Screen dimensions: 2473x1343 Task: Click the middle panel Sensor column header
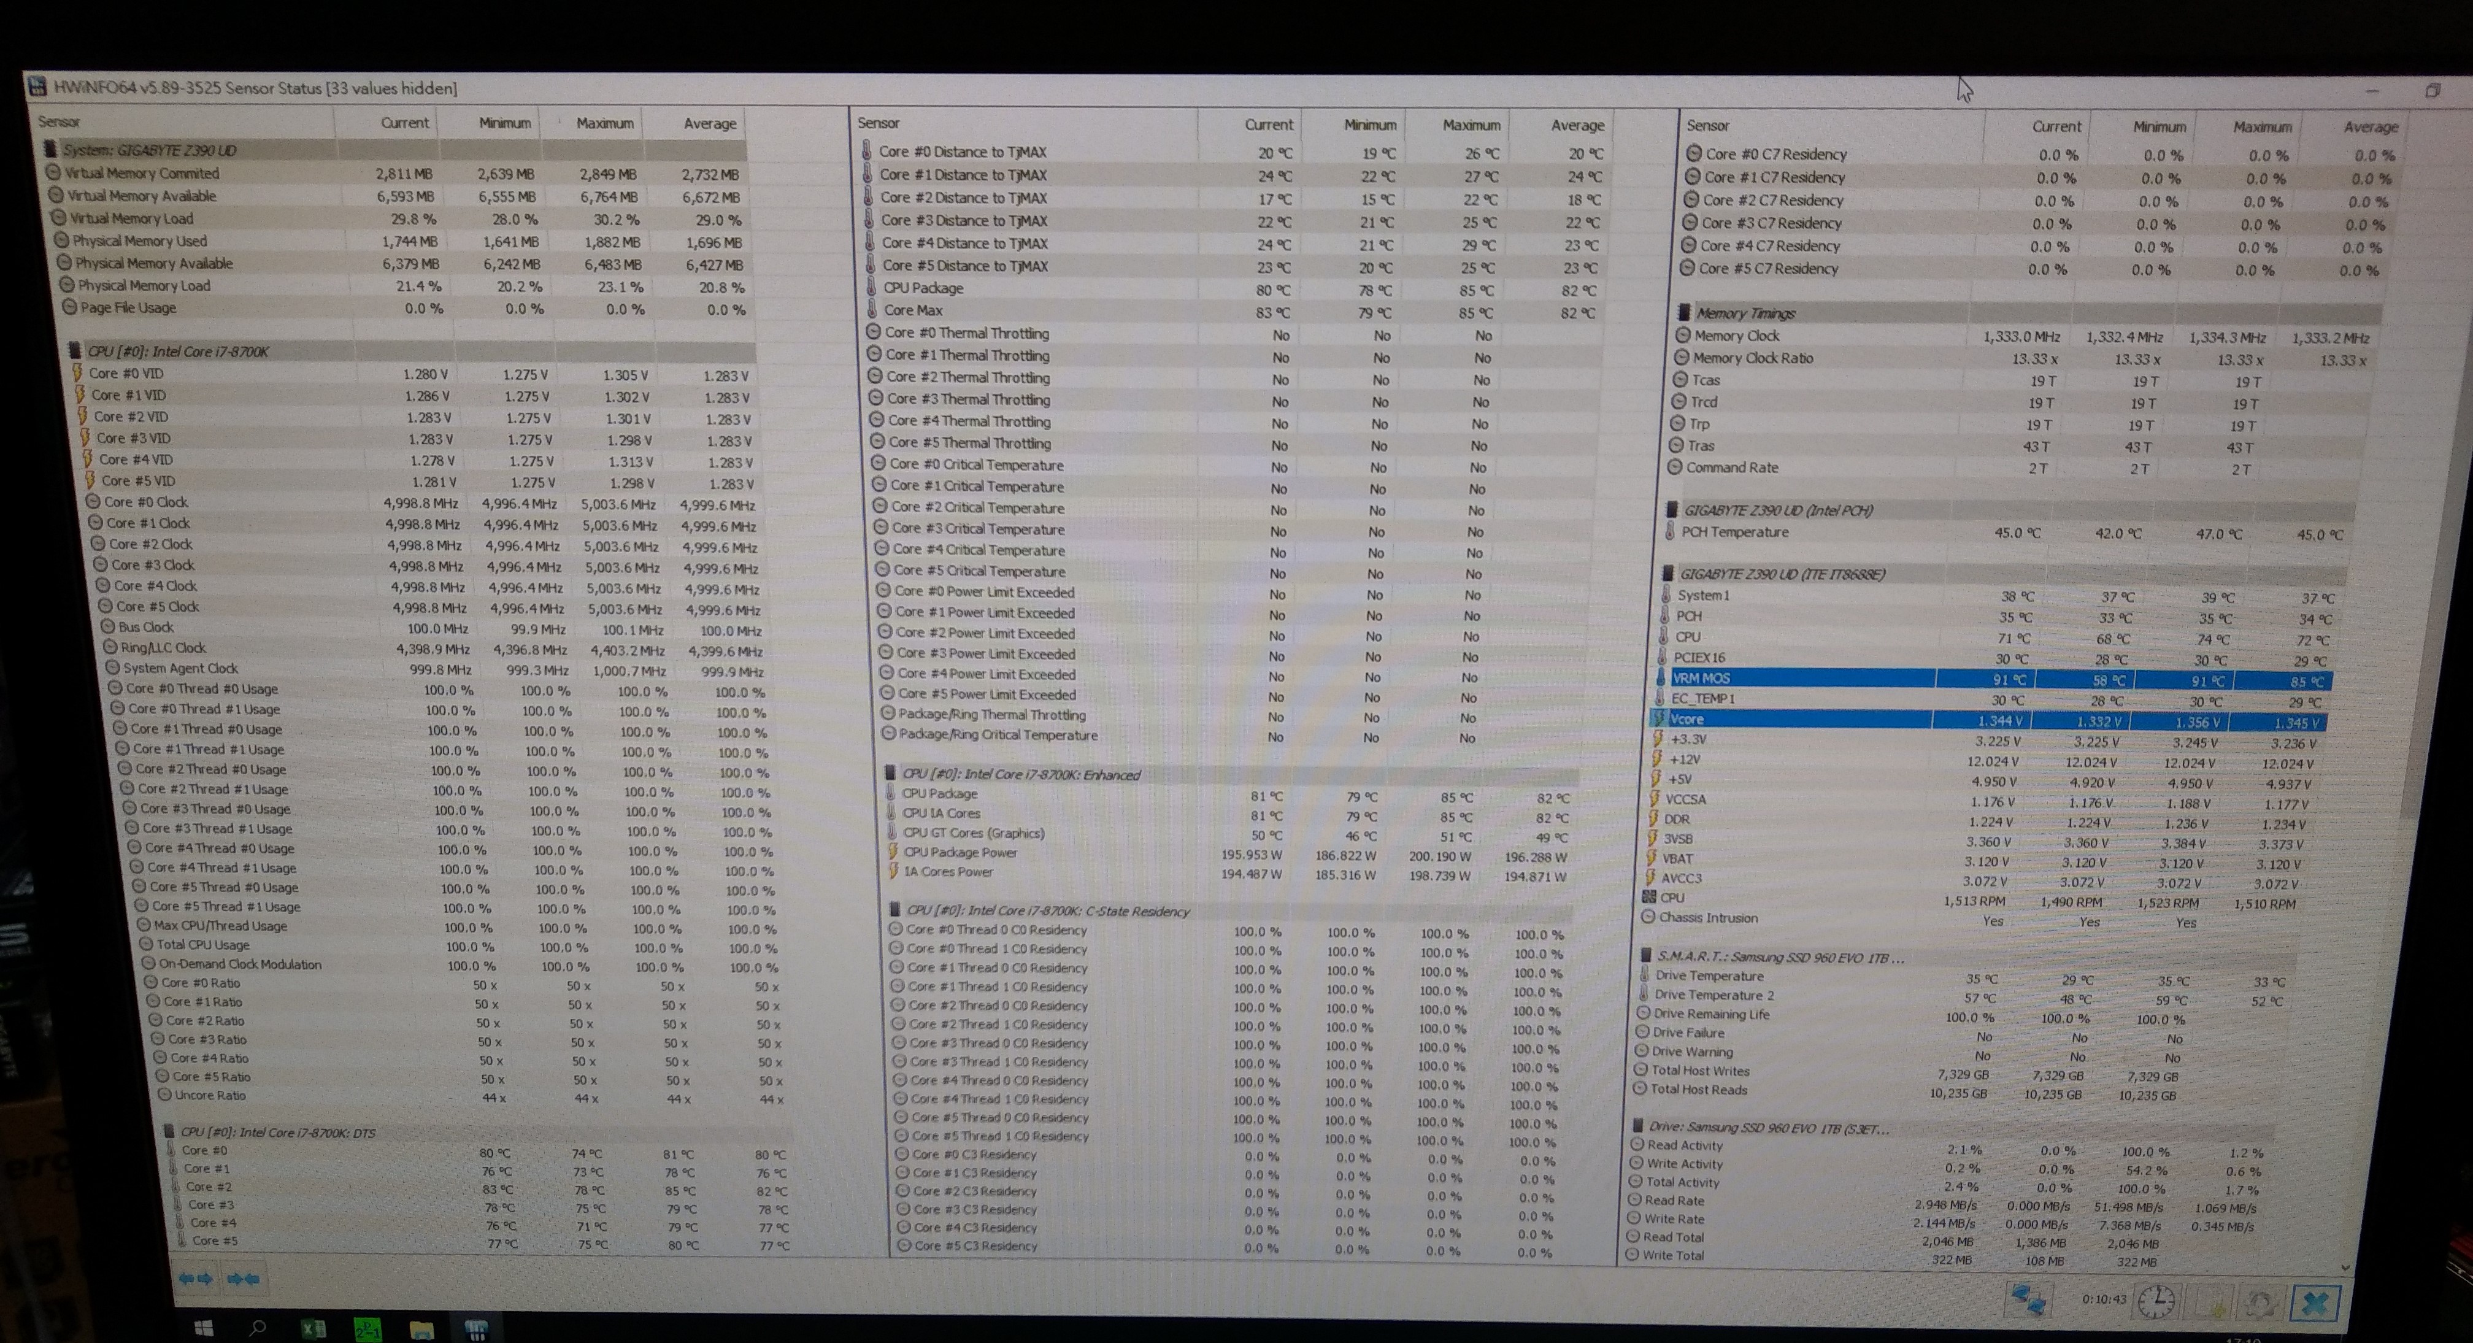879,123
